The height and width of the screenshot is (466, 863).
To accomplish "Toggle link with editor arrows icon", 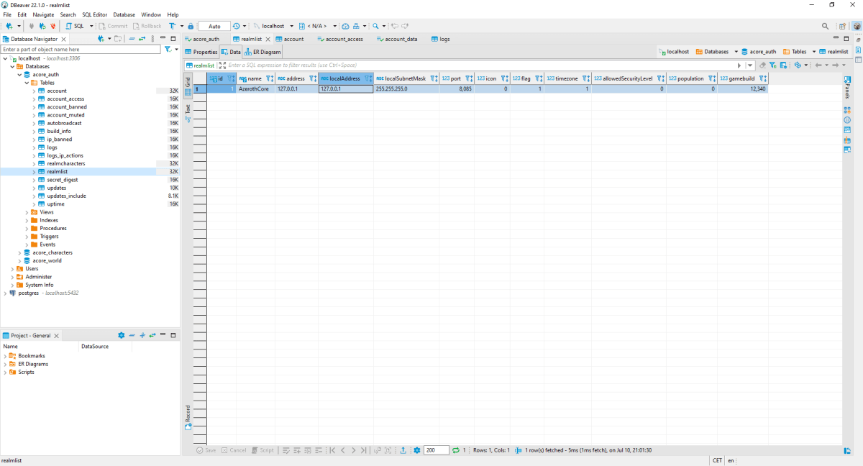I will (x=142, y=39).
